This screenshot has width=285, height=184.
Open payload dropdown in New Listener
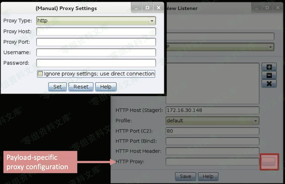tap(220, 47)
